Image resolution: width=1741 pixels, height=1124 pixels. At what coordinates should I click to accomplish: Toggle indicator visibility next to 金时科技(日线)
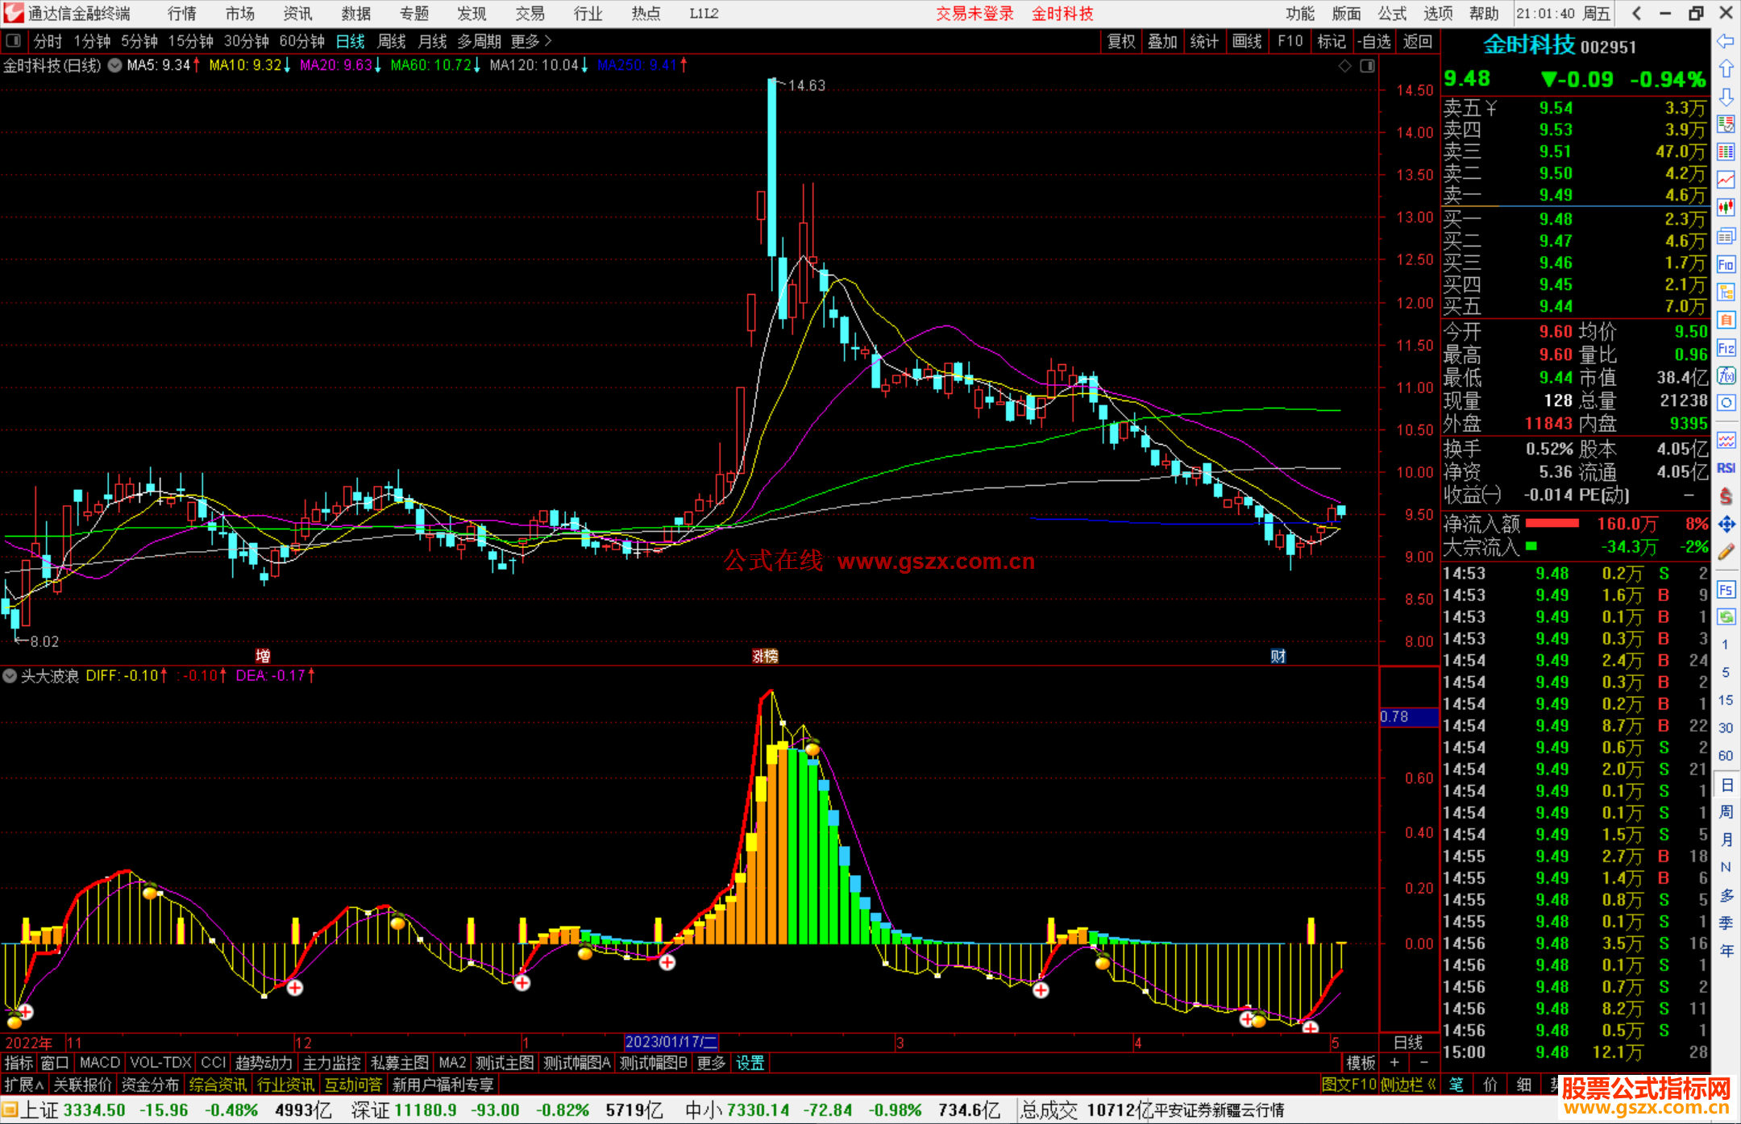coord(115,65)
